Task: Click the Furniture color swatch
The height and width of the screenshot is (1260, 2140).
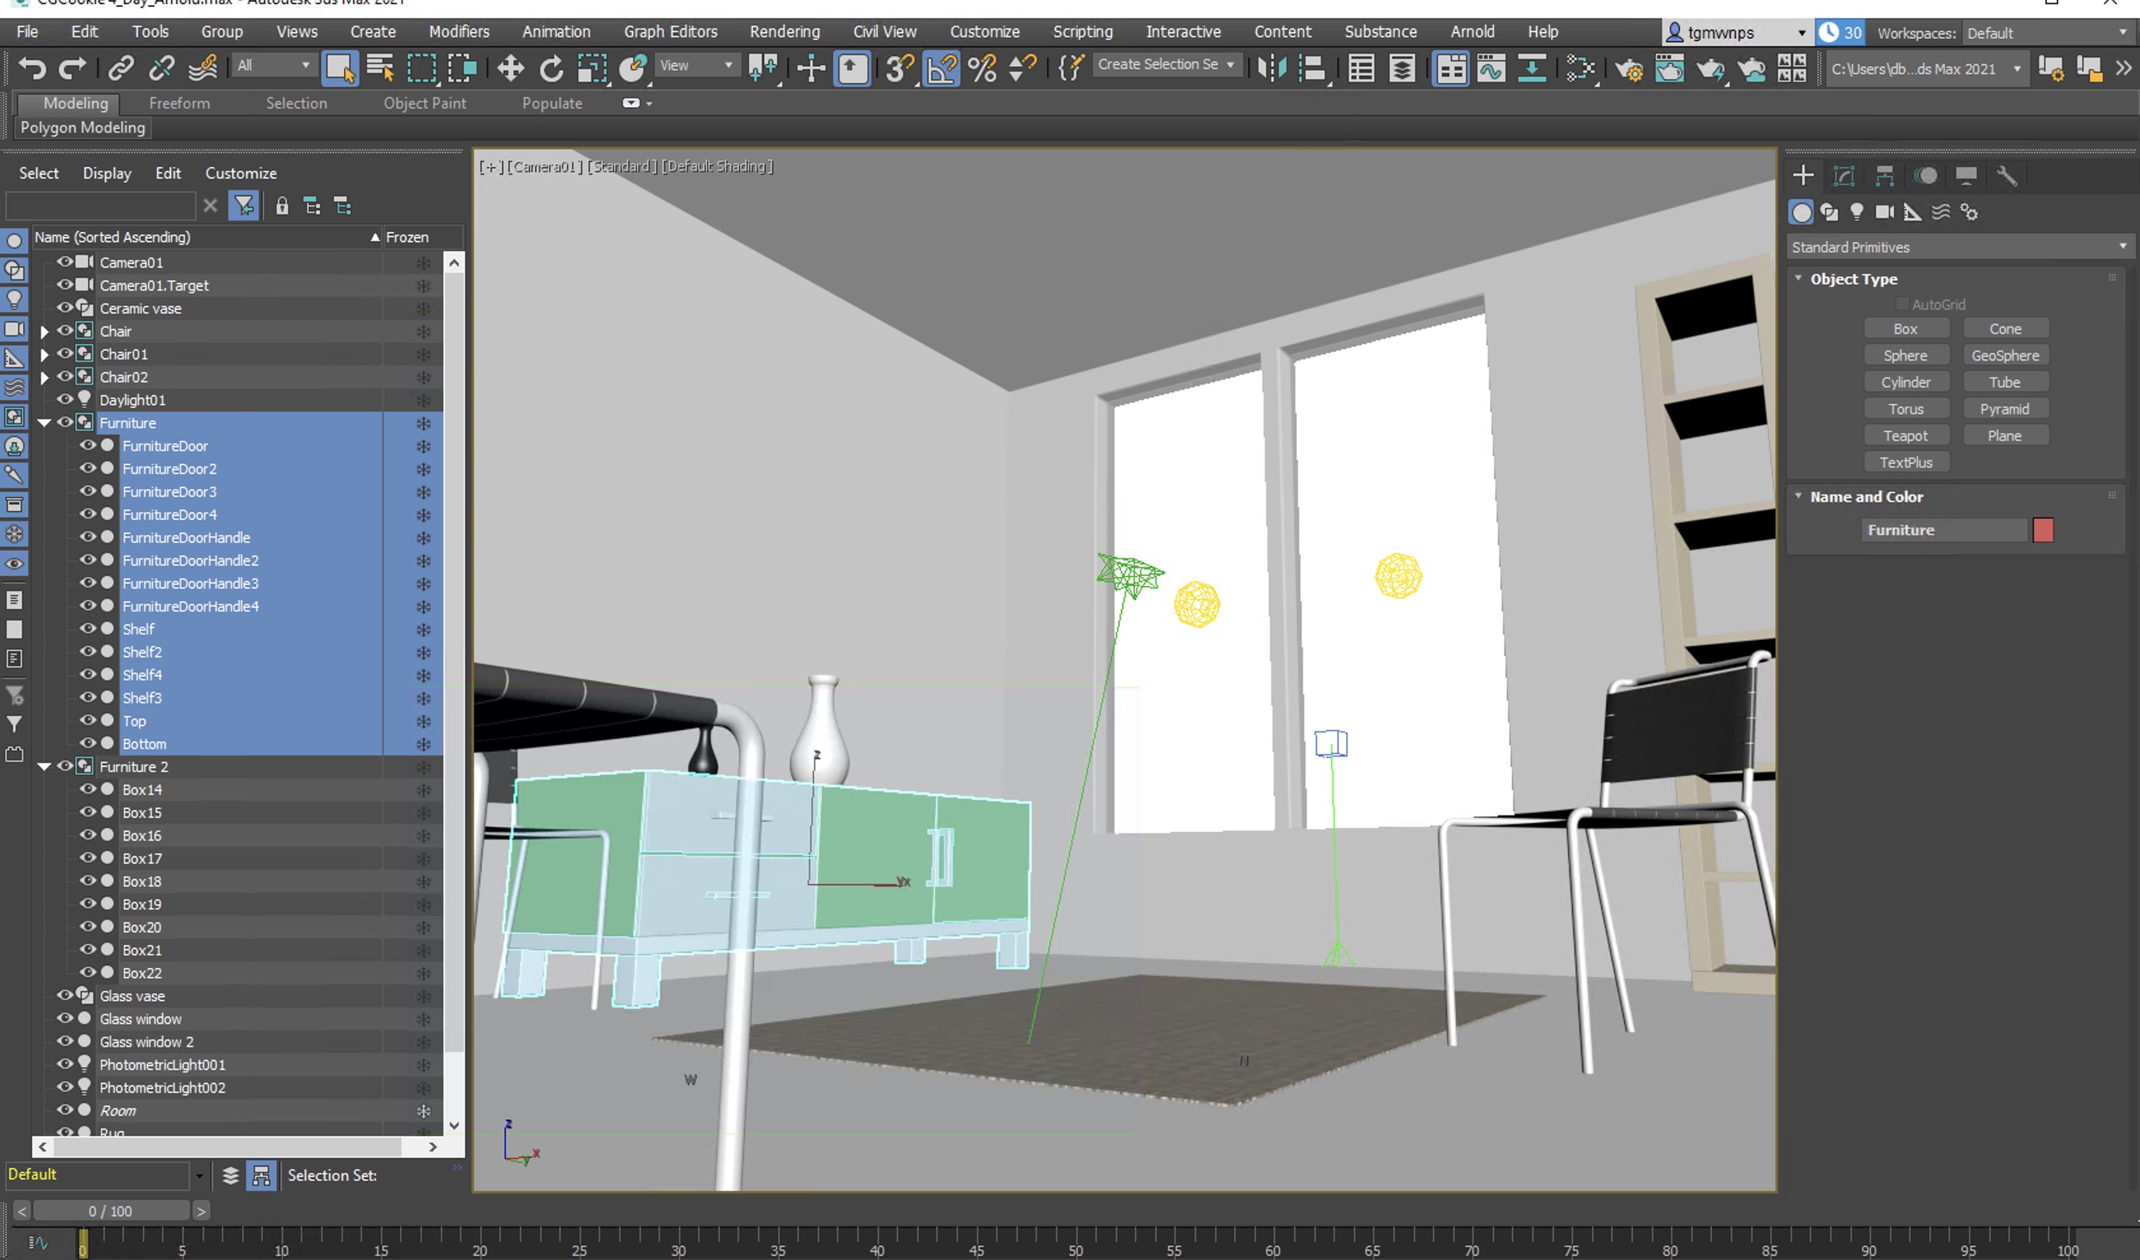Action: pyautogui.click(x=2043, y=528)
